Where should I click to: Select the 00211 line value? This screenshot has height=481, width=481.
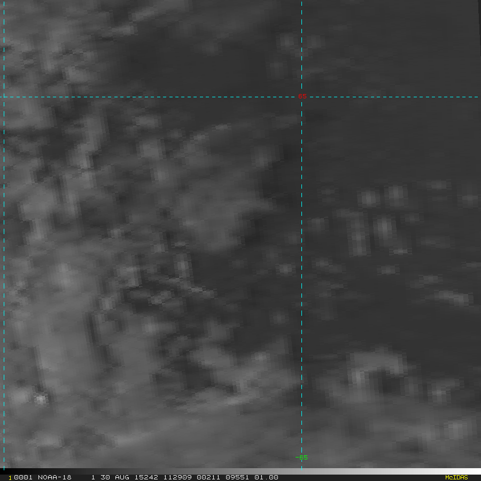208,477
